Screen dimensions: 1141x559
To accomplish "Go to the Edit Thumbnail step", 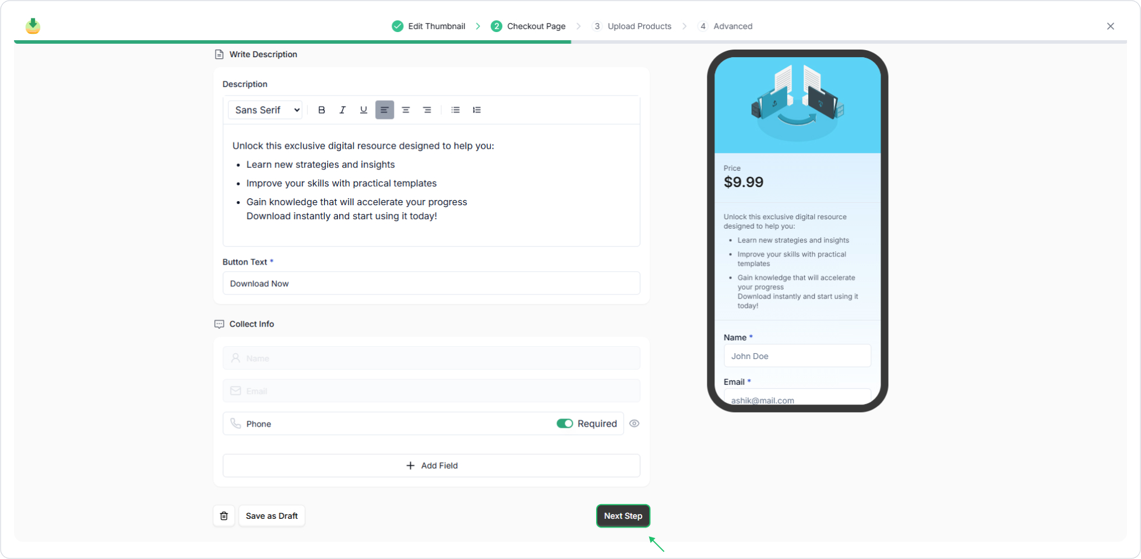I will coord(429,26).
